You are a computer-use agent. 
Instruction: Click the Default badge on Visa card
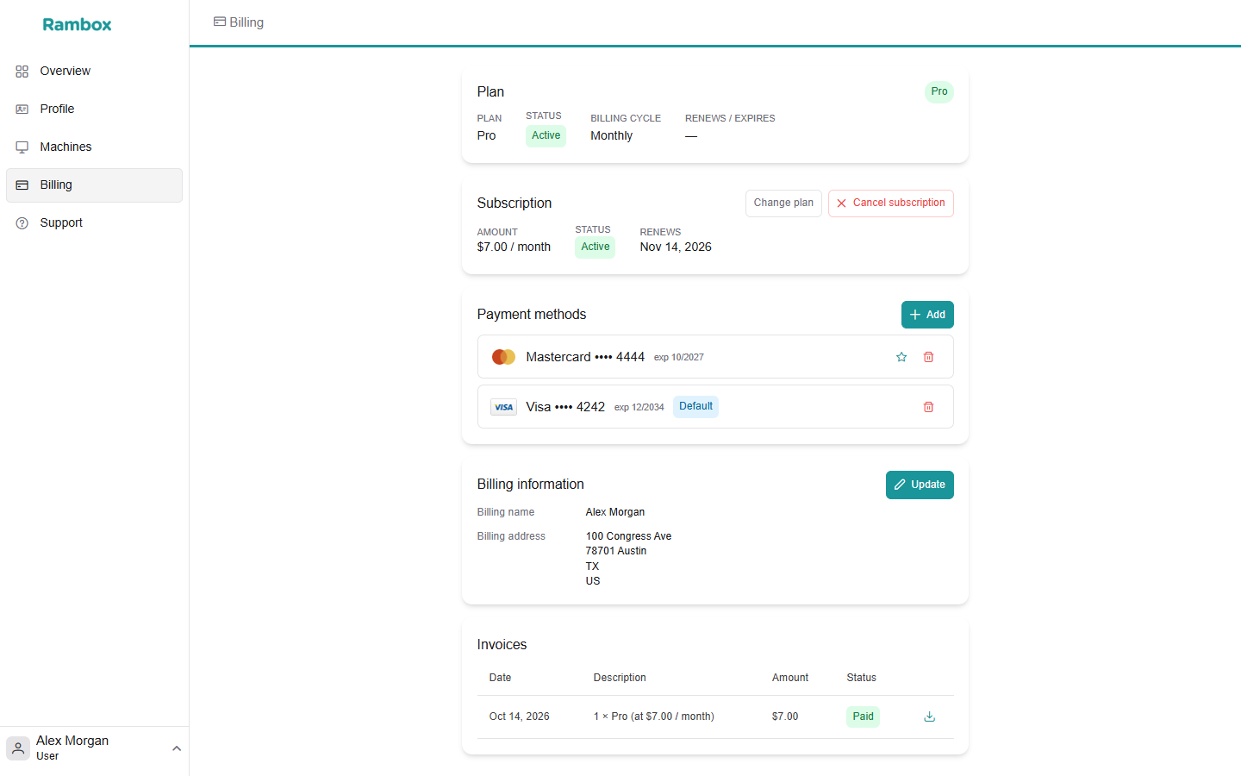[x=695, y=406]
